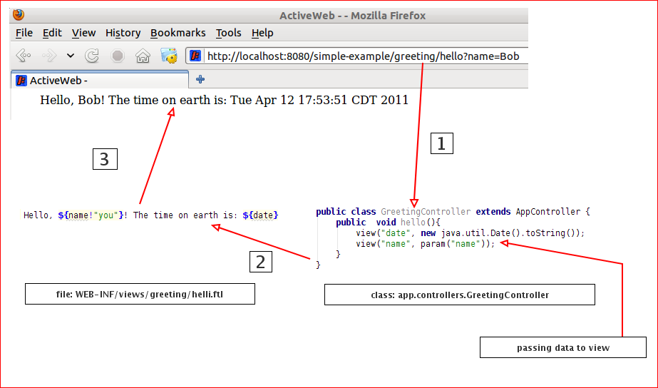Click 'file: WEB-INF/views/greeting/helli.ftl' label
This screenshot has height=388, width=658.
point(140,294)
